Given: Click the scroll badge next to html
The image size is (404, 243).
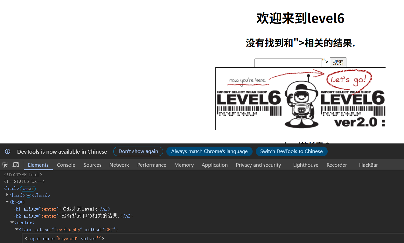Looking at the screenshot, I should pyautogui.click(x=28, y=189).
